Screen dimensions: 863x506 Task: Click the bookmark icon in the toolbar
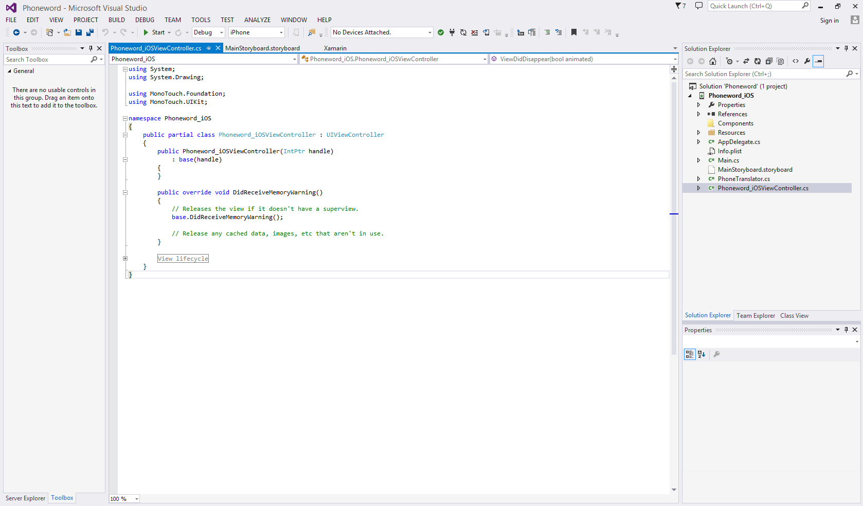[x=574, y=32]
